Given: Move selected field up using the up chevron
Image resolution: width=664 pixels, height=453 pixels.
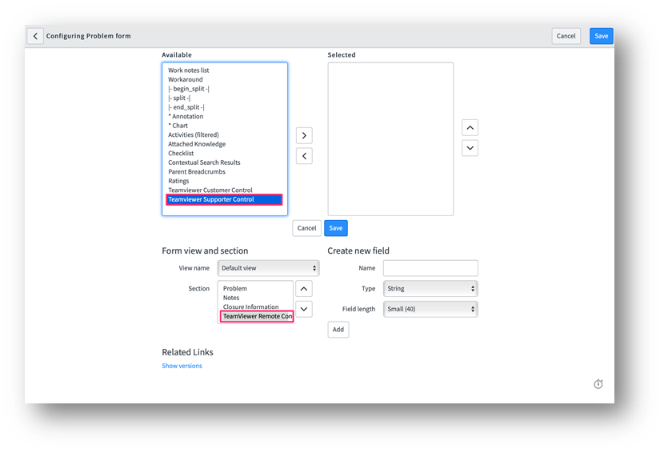Looking at the screenshot, I should 470,127.
